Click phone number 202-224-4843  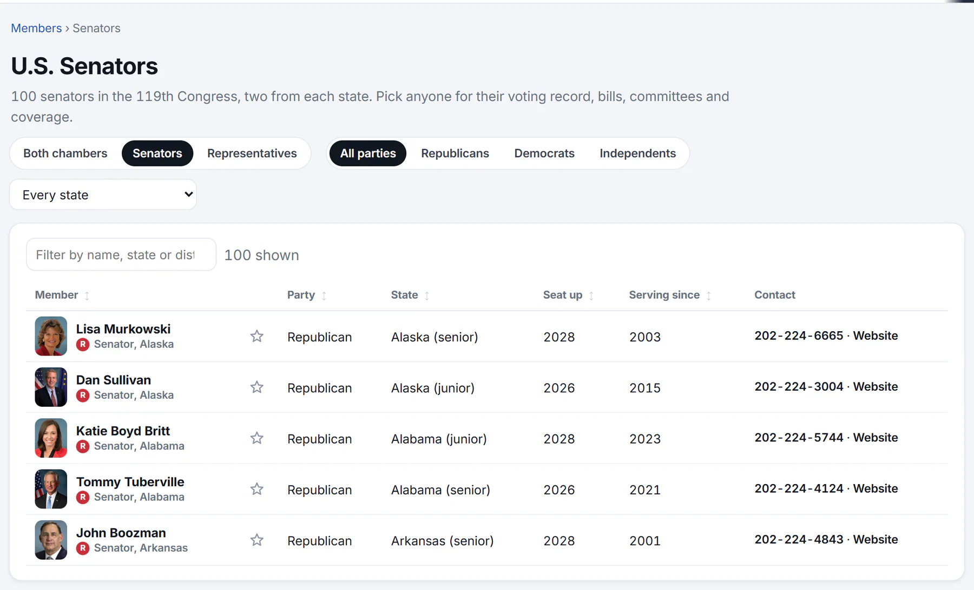point(799,539)
